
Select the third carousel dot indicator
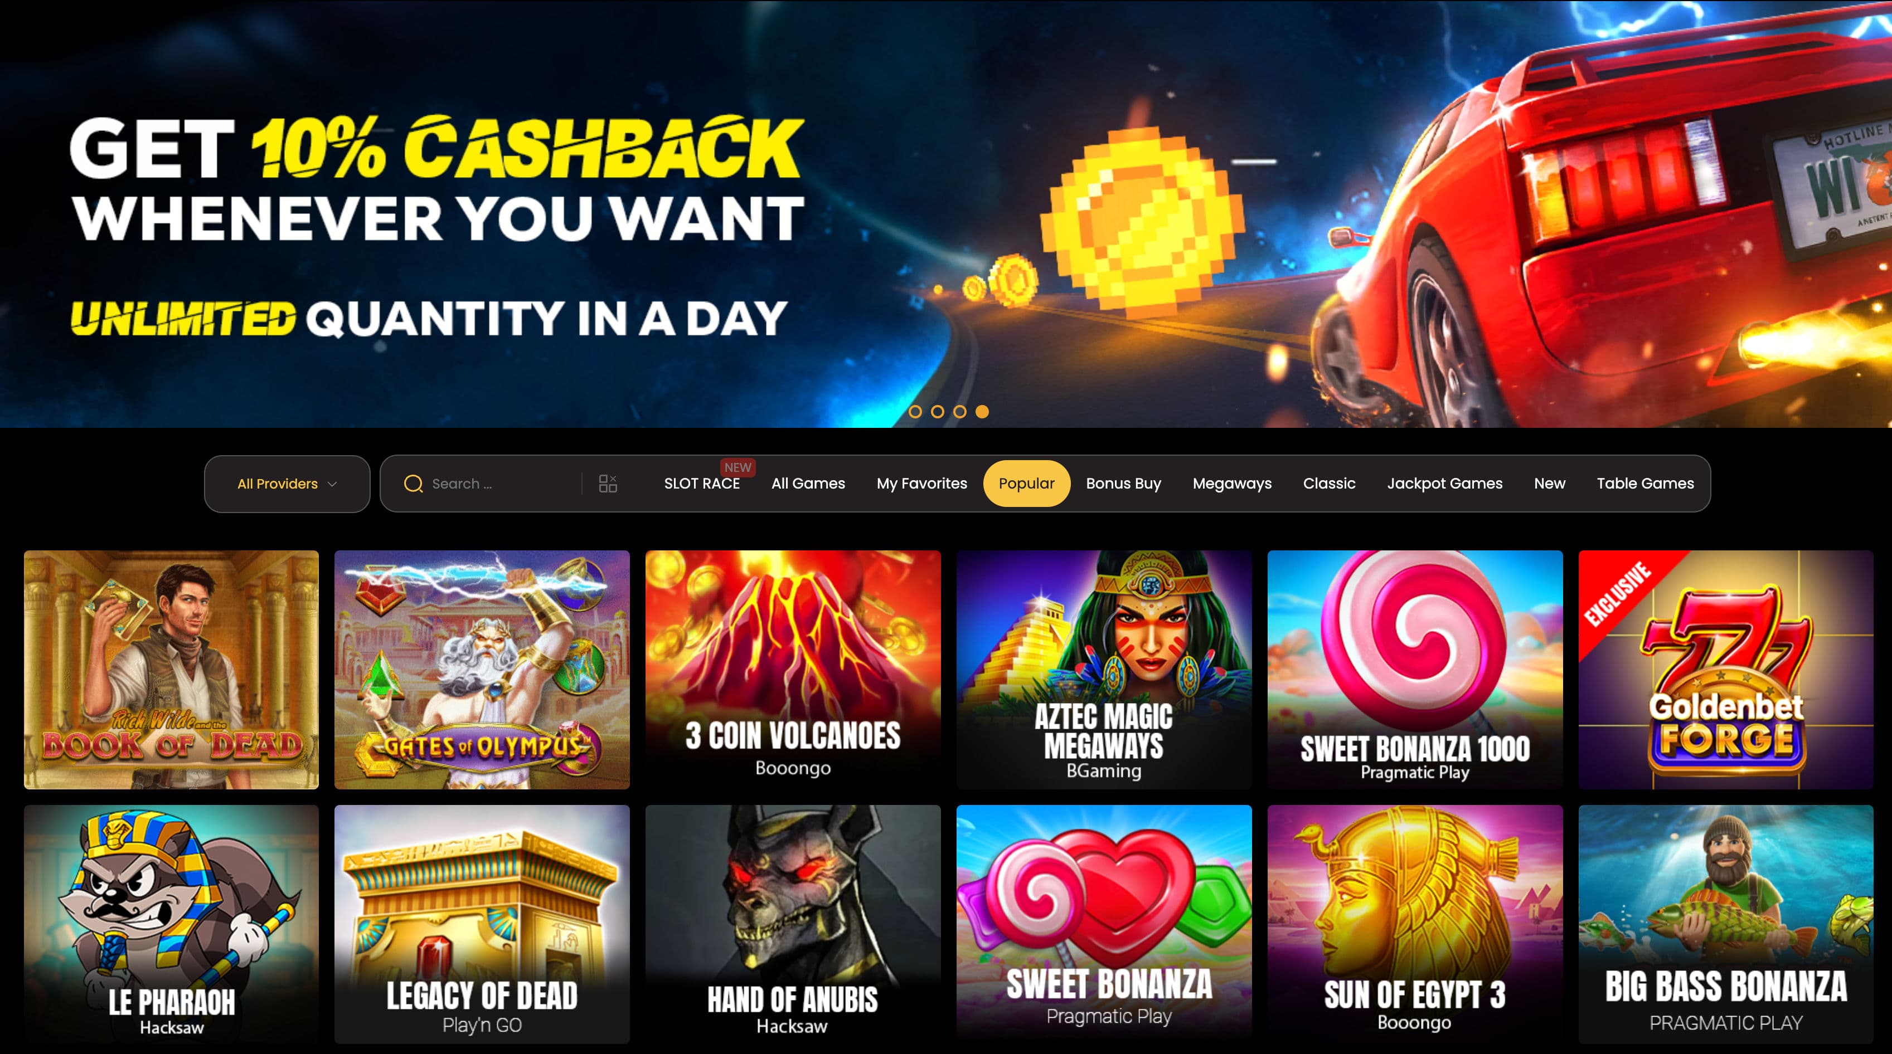pyautogui.click(x=960, y=412)
